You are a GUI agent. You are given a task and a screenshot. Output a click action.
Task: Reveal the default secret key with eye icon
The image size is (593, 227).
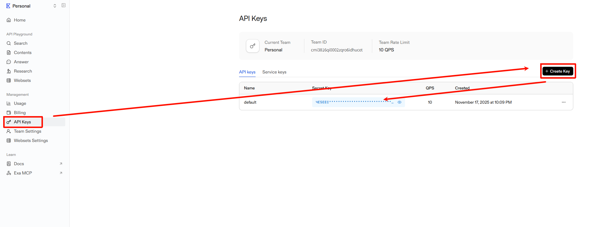(x=399, y=102)
